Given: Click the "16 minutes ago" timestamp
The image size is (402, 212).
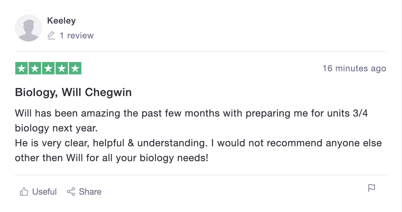Looking at the screenshot, I should tap(354, 68).
